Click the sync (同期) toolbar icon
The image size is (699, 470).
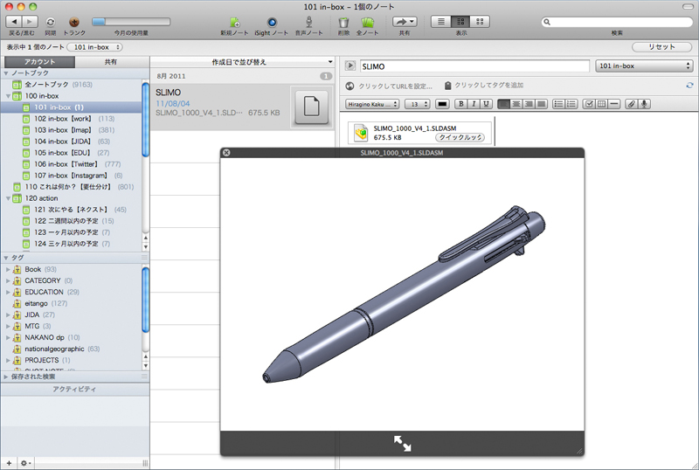click(50, 21)
